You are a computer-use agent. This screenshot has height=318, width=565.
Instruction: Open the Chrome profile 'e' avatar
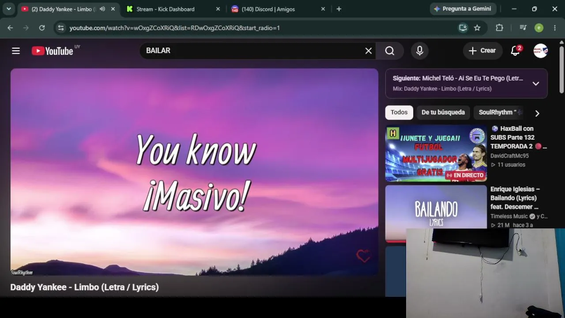point(539,28)
